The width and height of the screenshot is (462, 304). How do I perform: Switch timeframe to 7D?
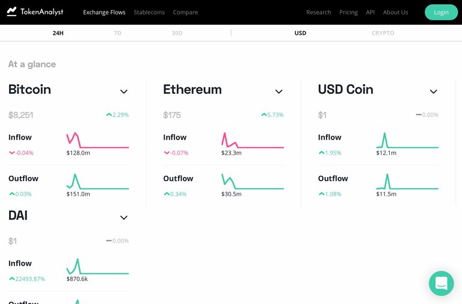click(x=117, y=33)
